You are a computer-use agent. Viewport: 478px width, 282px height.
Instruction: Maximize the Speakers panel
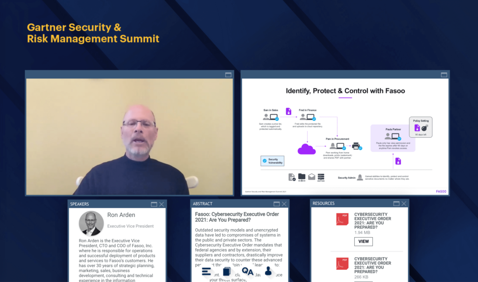tap(154, 204)
